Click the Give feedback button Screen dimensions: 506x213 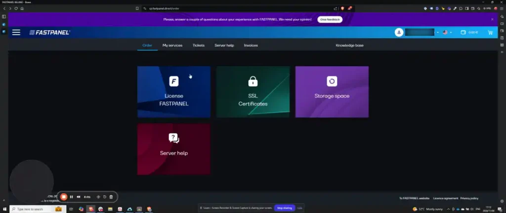330,19
